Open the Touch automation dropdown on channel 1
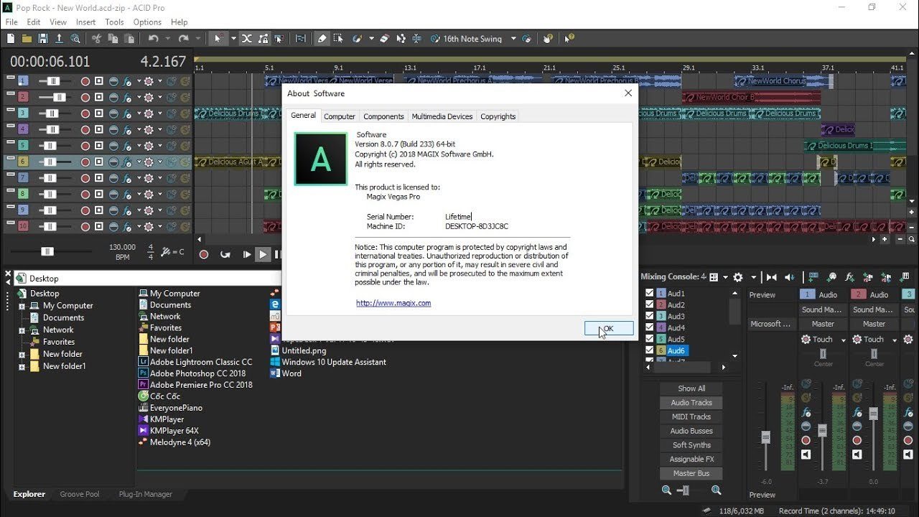919x517 pixels. click(844, 340)
